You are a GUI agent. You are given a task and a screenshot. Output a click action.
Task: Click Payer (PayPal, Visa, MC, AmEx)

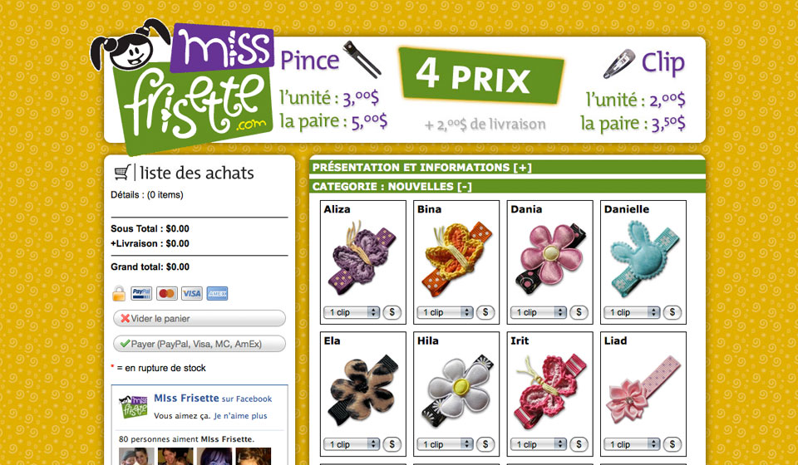[x=199, y=344]
